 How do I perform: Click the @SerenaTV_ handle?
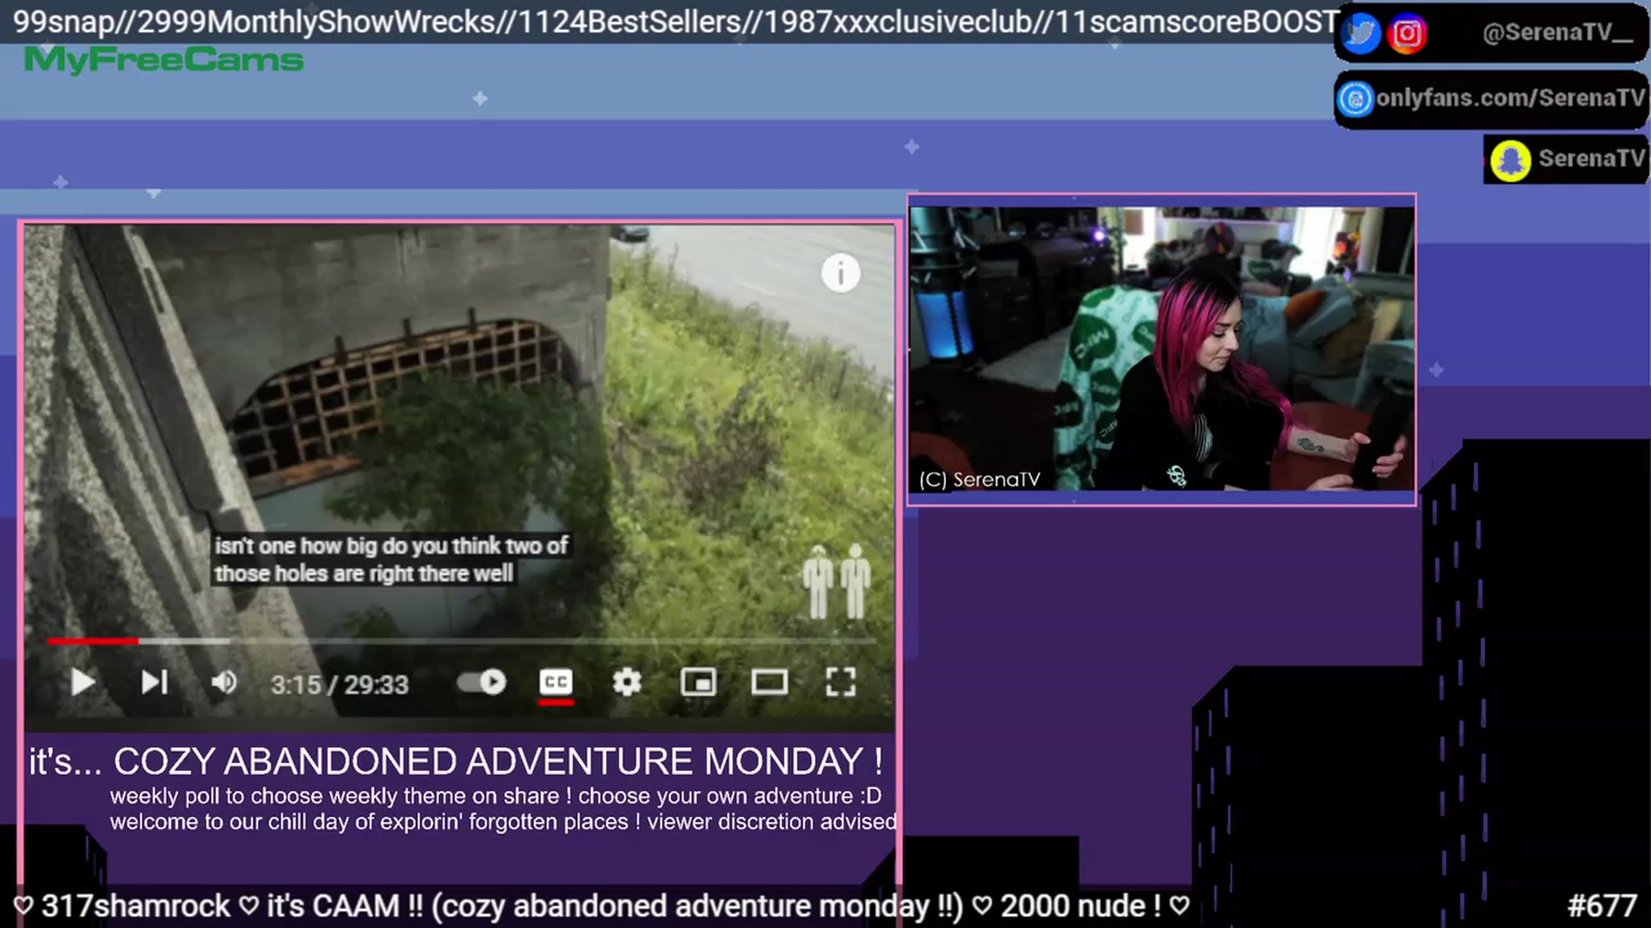point(1557,34)
